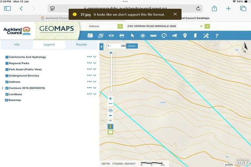The height and width of the screenshot is (167, 251).
Task: Click the globe full extent icon
Action: [x=110, y=111]
